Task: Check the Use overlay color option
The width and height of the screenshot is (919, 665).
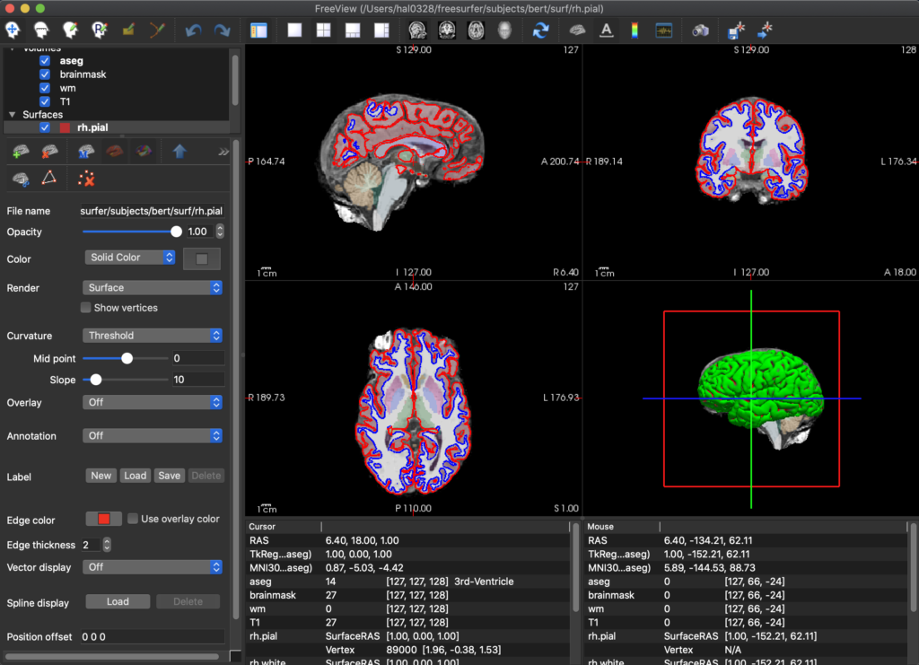Action: [133, 519]
